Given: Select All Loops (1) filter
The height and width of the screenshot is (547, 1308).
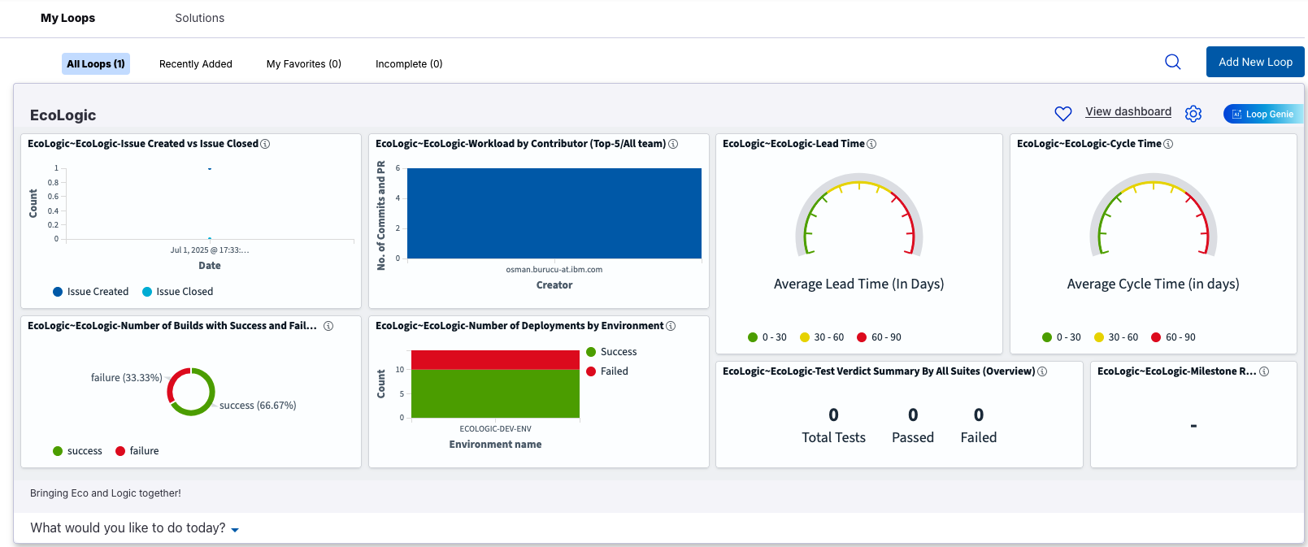Looking at the screenshot, I should (96, 63).
